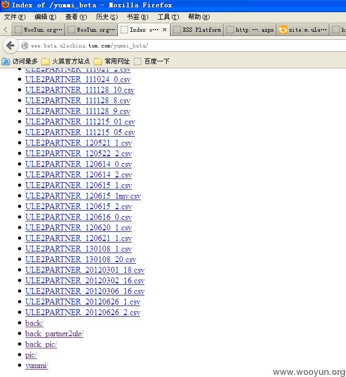The width and height of the screenshot is (346, 377).
Task: Open the back_partner2ule/ directory link
Action: pyautogui.click(x=54, y=334)
